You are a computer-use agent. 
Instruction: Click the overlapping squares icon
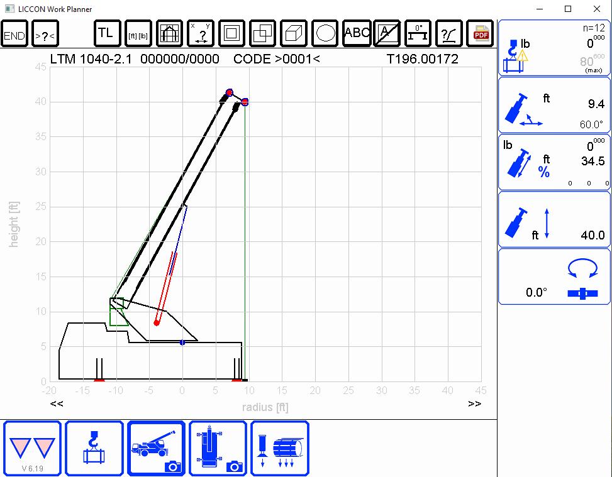[x=262, y=34]
